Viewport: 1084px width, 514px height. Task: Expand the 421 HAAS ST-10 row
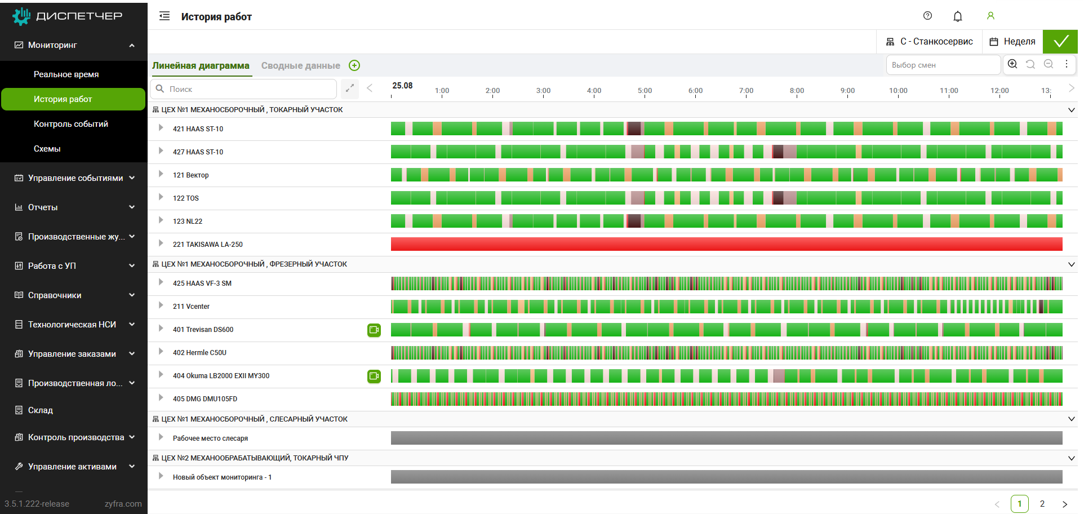(x=161, y=128)
